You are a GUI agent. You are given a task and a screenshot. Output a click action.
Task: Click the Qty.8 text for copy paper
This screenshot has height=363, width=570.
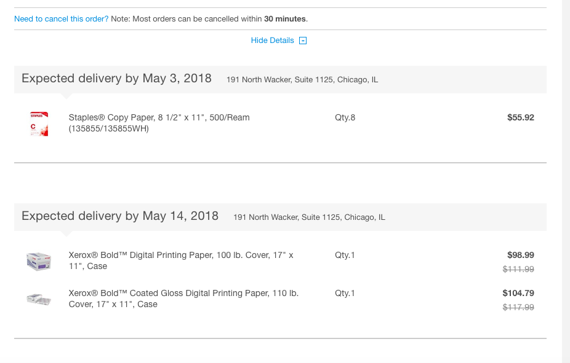pos(345,117)
